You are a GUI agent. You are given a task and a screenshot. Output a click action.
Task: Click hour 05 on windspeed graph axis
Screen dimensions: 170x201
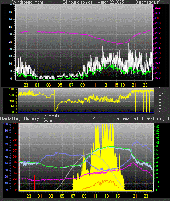pos(60,85)
